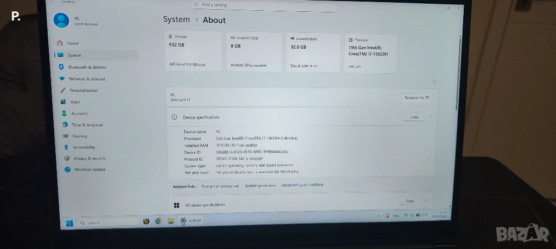Copy the device specifications

(414, 117)
